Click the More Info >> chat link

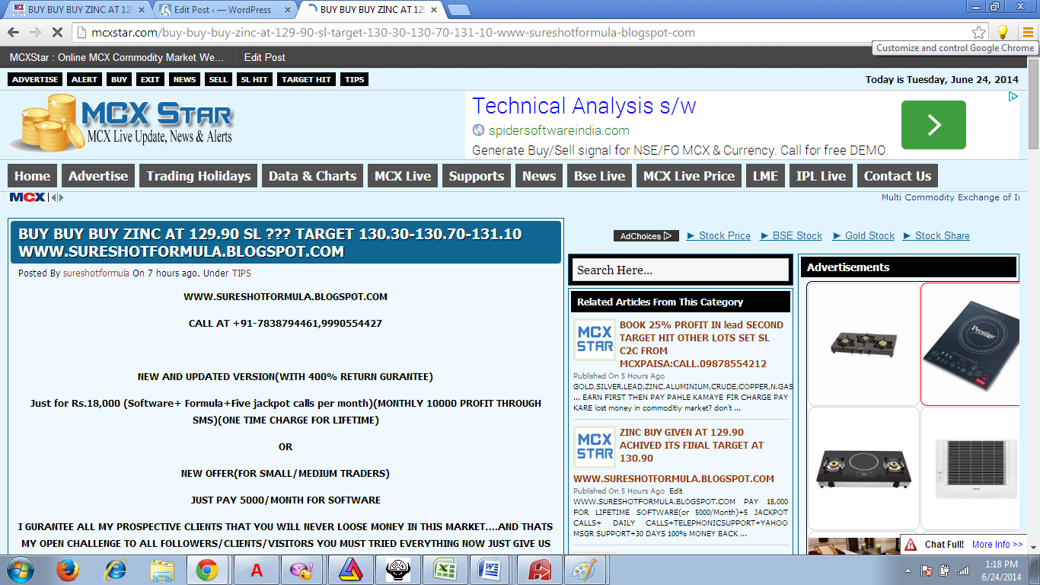pyautogui.click(x=997, y=545)
